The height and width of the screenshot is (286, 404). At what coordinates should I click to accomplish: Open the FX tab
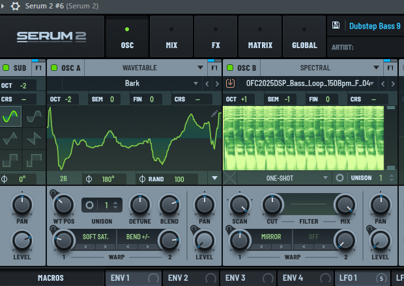tap(216, 45)
